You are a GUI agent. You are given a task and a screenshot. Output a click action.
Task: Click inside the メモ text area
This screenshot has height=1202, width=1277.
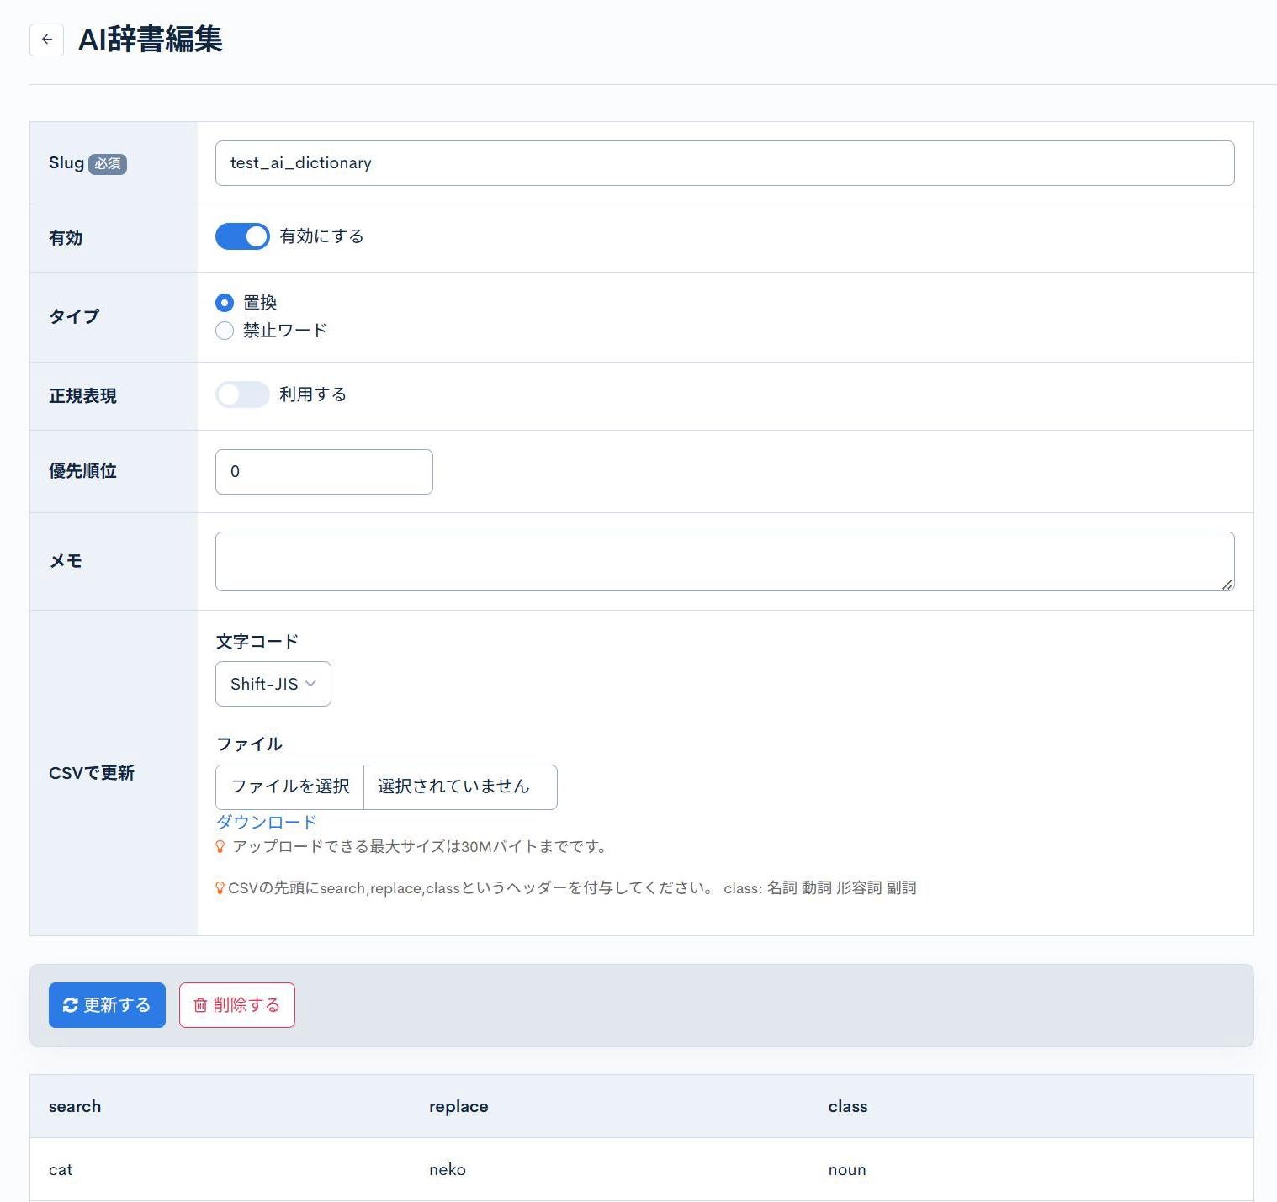723,560
